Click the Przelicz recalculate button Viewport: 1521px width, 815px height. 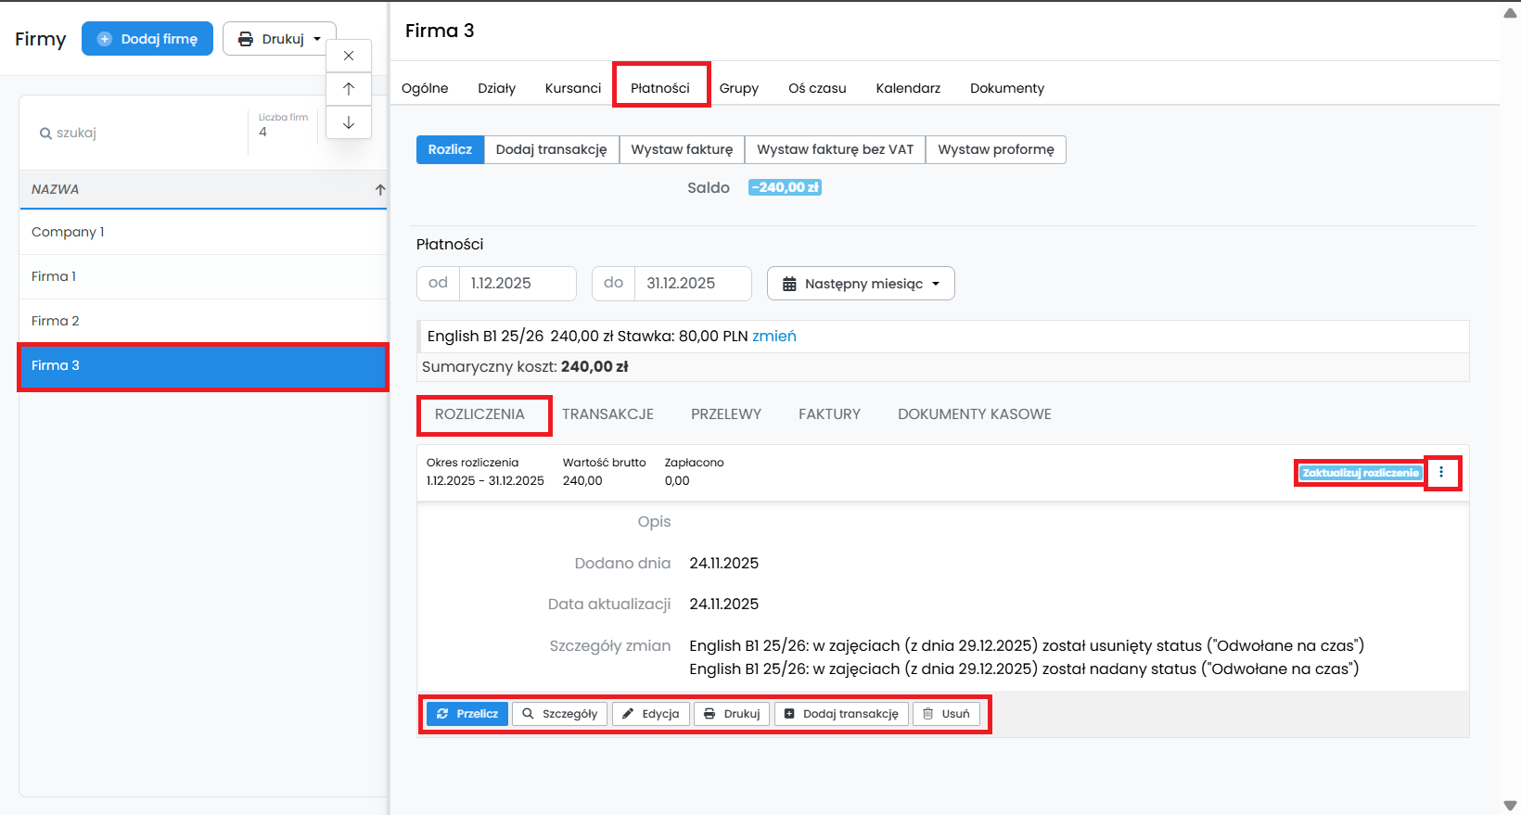coord(467,714)
